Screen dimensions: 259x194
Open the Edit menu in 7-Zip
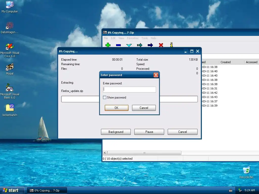click(113, 38)
